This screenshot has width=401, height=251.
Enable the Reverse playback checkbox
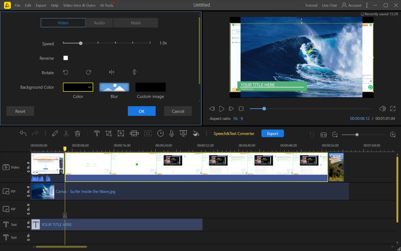tap(66, 58)
